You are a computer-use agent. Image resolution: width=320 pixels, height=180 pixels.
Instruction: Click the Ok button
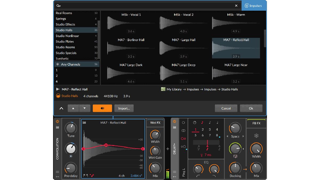(251, 108)
